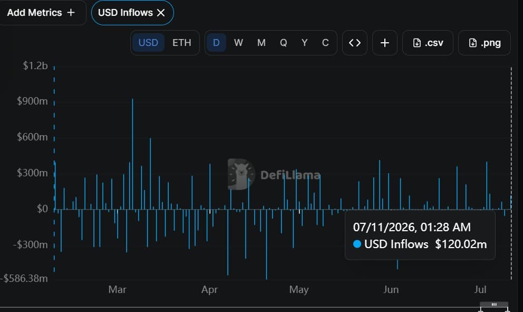Select yearly (Y) grouping
This screenshot has width=523, height=312.
(x=304, y=43)
